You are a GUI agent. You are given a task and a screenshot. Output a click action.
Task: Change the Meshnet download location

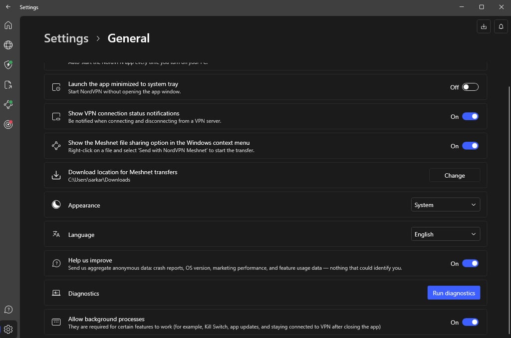coord(454,175)
